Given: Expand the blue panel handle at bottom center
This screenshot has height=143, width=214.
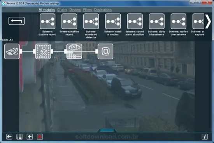Looking at the screenshot, I should (x=107, y=131).
